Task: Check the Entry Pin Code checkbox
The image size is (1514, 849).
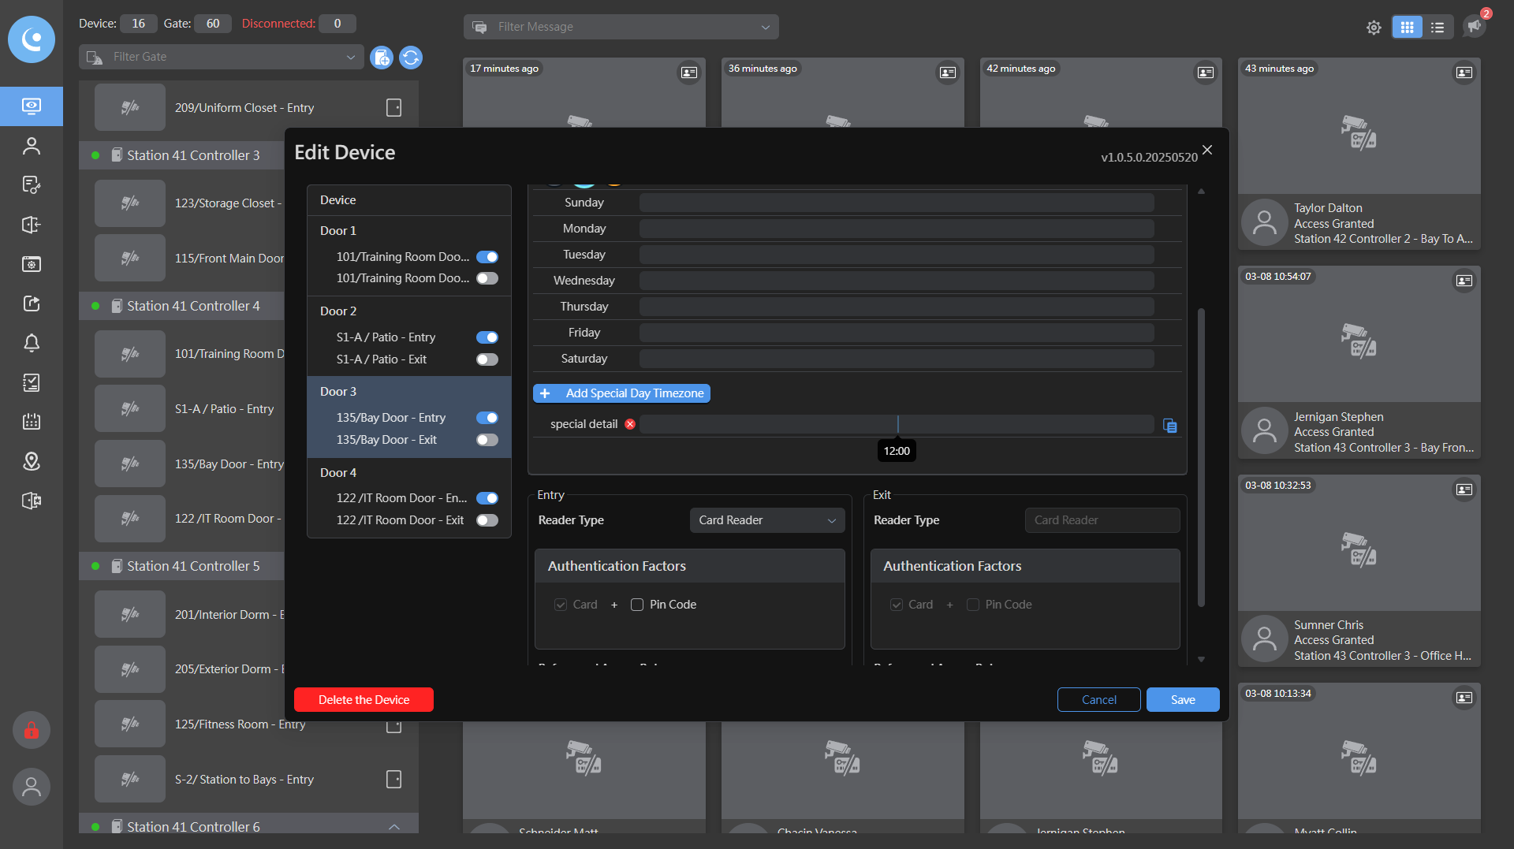Action: point(637,605)
